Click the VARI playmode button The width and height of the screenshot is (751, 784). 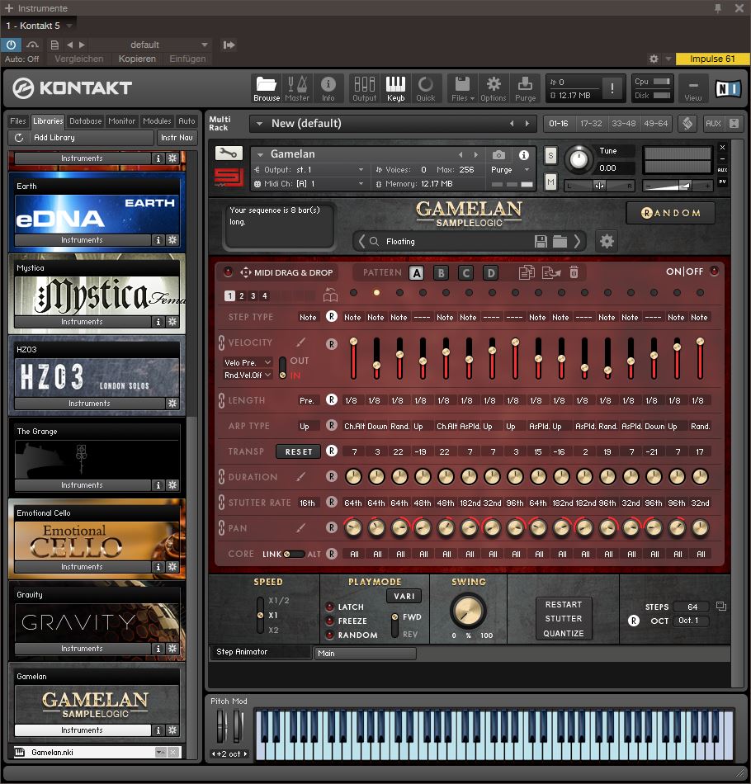coord(404,596)
